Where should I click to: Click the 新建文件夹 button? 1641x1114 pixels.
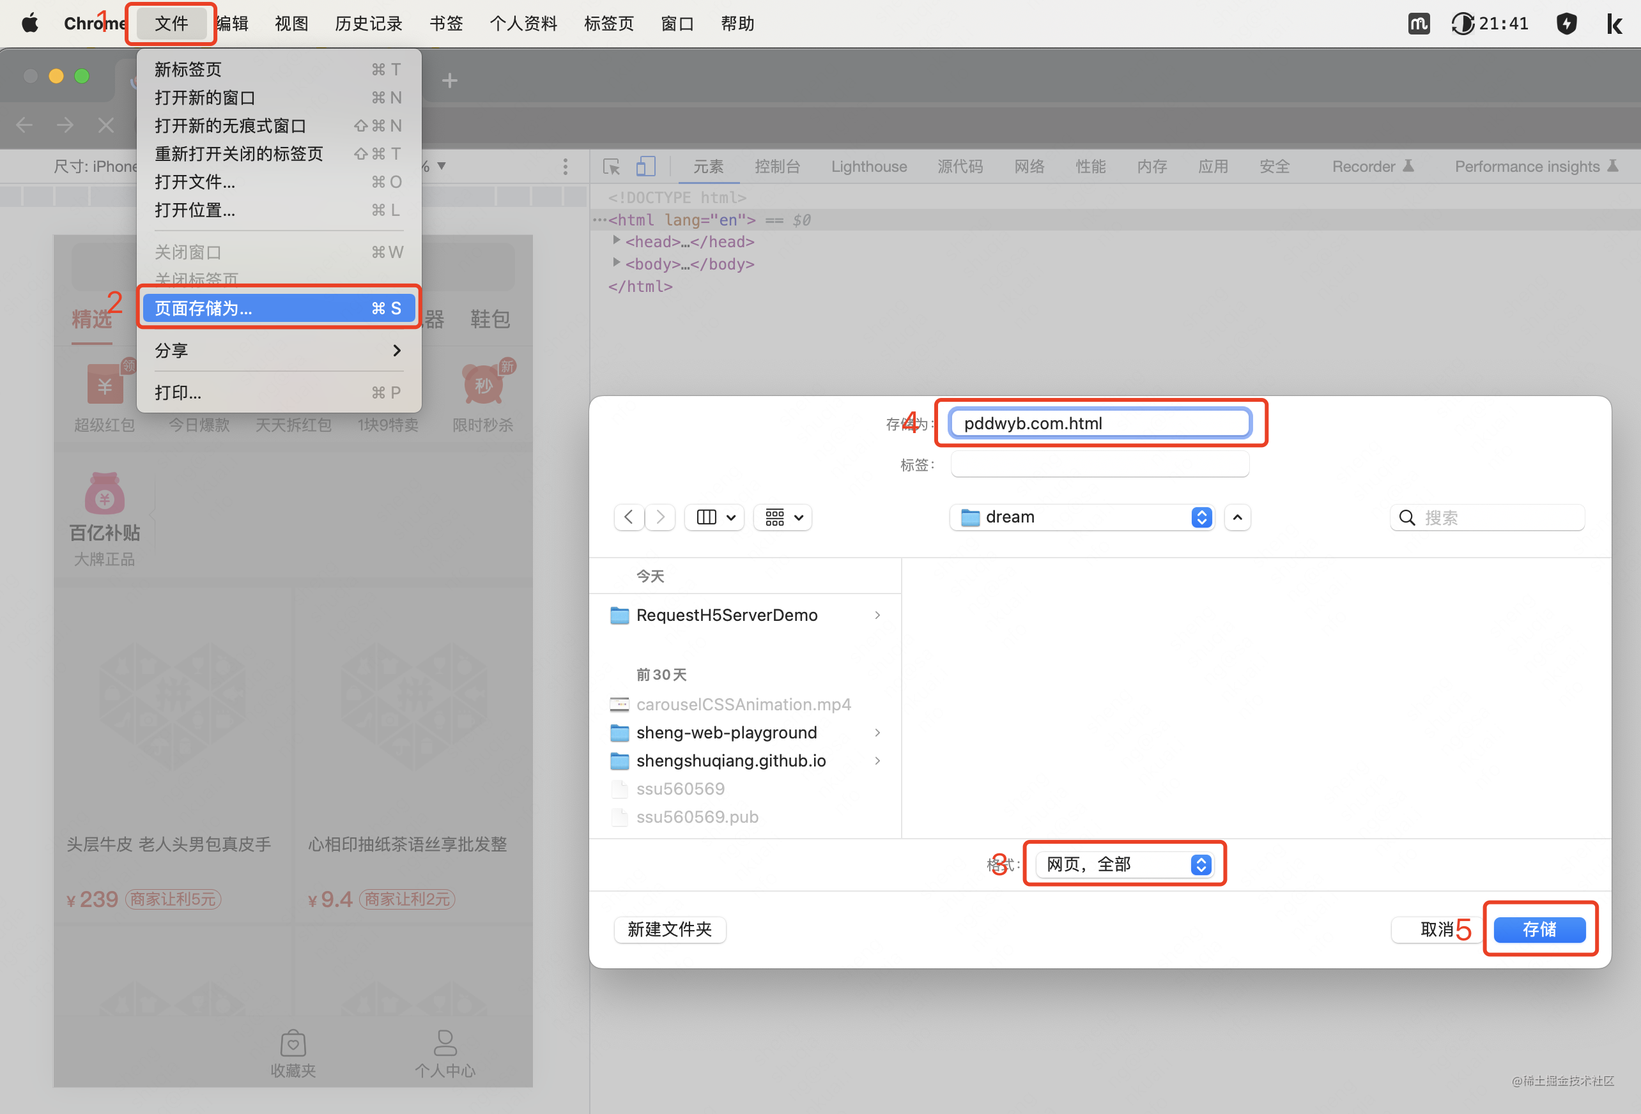pos(670,929)
